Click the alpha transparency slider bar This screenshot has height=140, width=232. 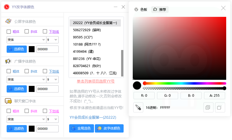(x=184, y=88)
